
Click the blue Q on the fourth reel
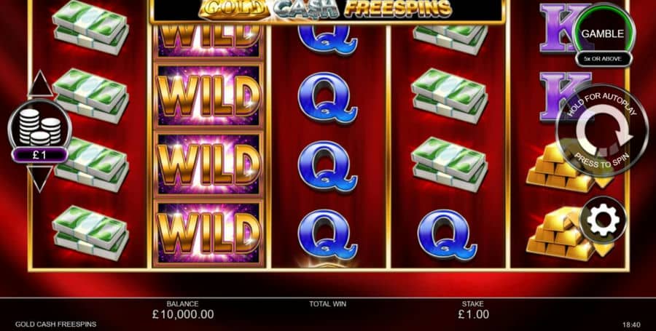448,234
